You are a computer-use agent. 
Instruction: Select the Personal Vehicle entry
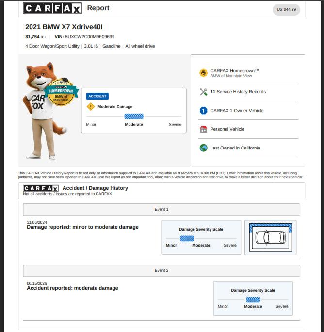[227, 129]
